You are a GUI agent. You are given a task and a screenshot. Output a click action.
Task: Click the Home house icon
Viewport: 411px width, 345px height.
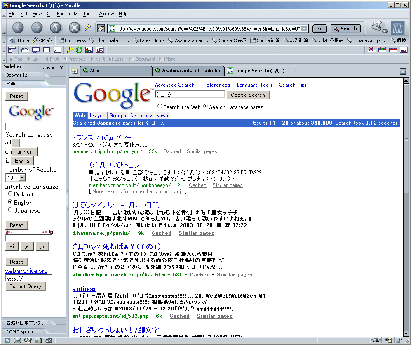click(x=12, y=40)
